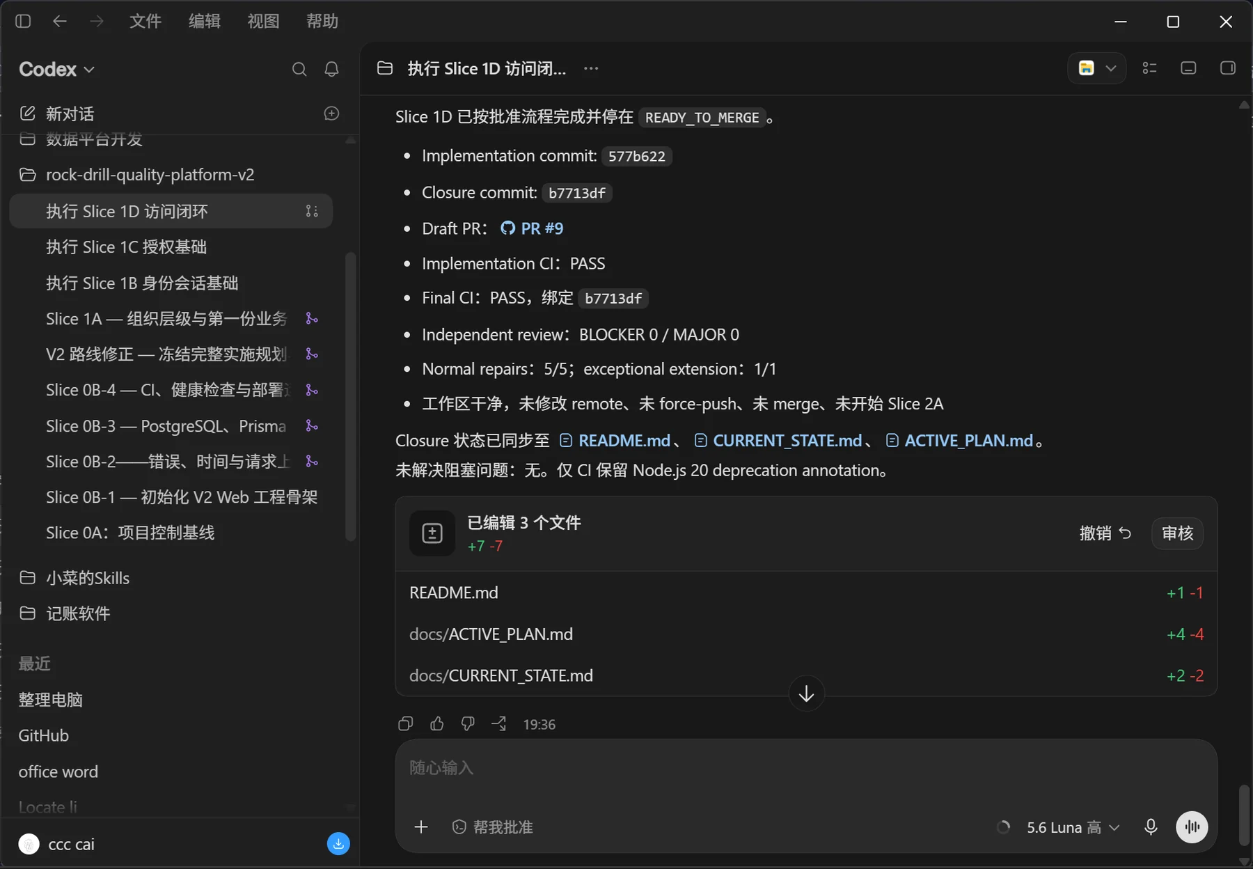Toggle the right side panel icon
Viewport: 1253px width, 869px height.
click(x=1228, y=68)
